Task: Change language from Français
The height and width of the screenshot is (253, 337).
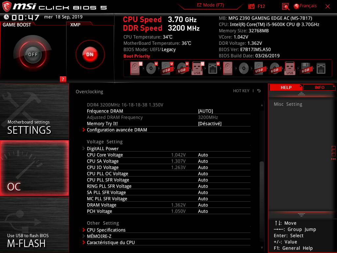Action: (x=308, y=6)
